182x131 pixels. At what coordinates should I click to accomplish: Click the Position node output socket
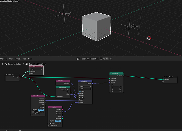pyautogui.click(x=70, y=83)
